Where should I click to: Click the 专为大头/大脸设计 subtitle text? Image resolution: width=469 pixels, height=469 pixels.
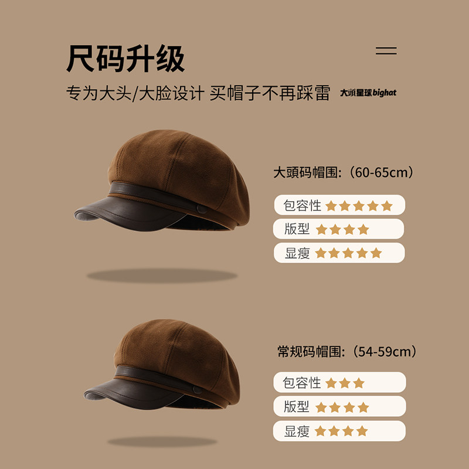click(x=135, y=93)
